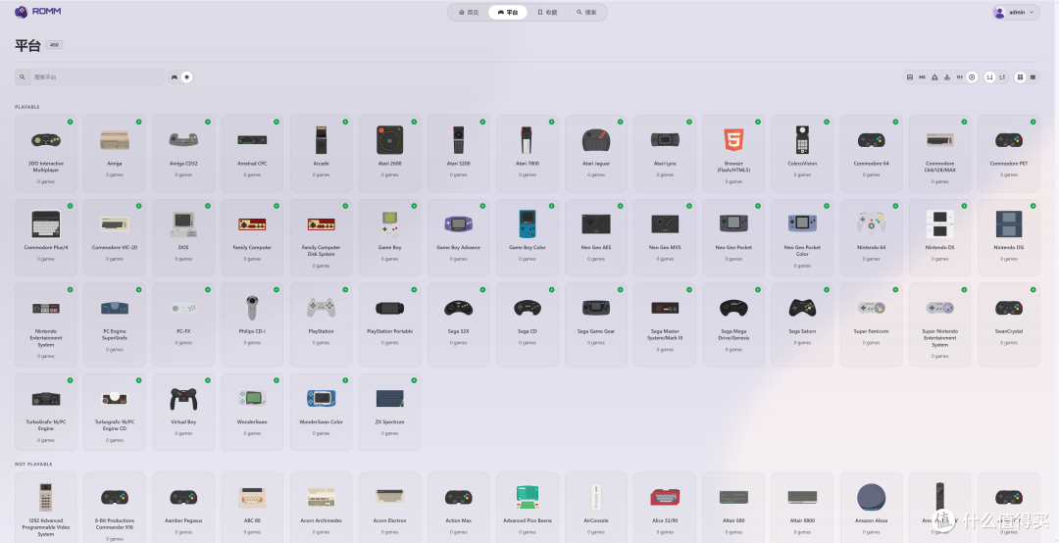Click the PLAYABLE section heading
The height and width of the screenshot is (543, 1059).
(27, 107)
